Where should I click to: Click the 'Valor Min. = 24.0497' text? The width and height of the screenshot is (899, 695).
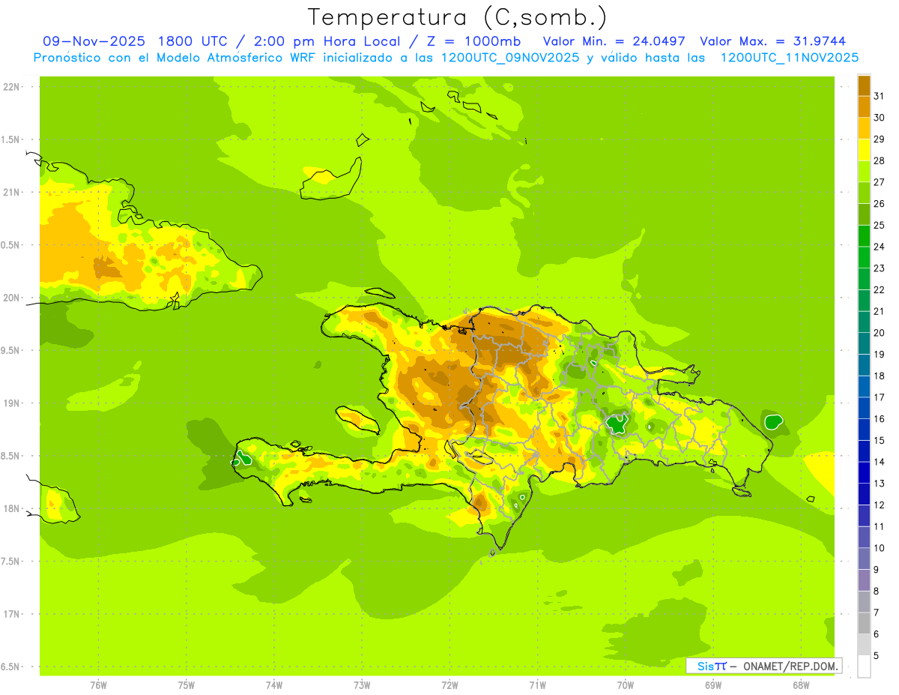click(x=614, y=41)
